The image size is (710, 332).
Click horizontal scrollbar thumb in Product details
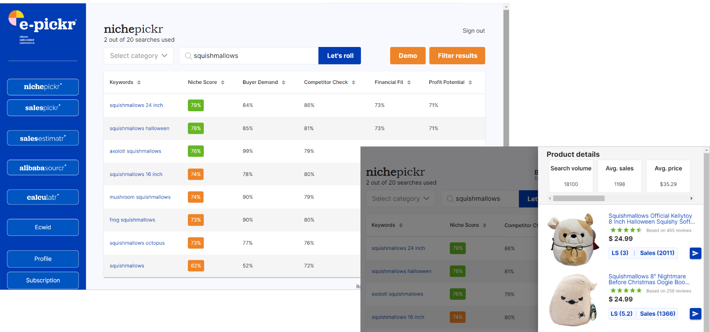[x=579, y=199]
